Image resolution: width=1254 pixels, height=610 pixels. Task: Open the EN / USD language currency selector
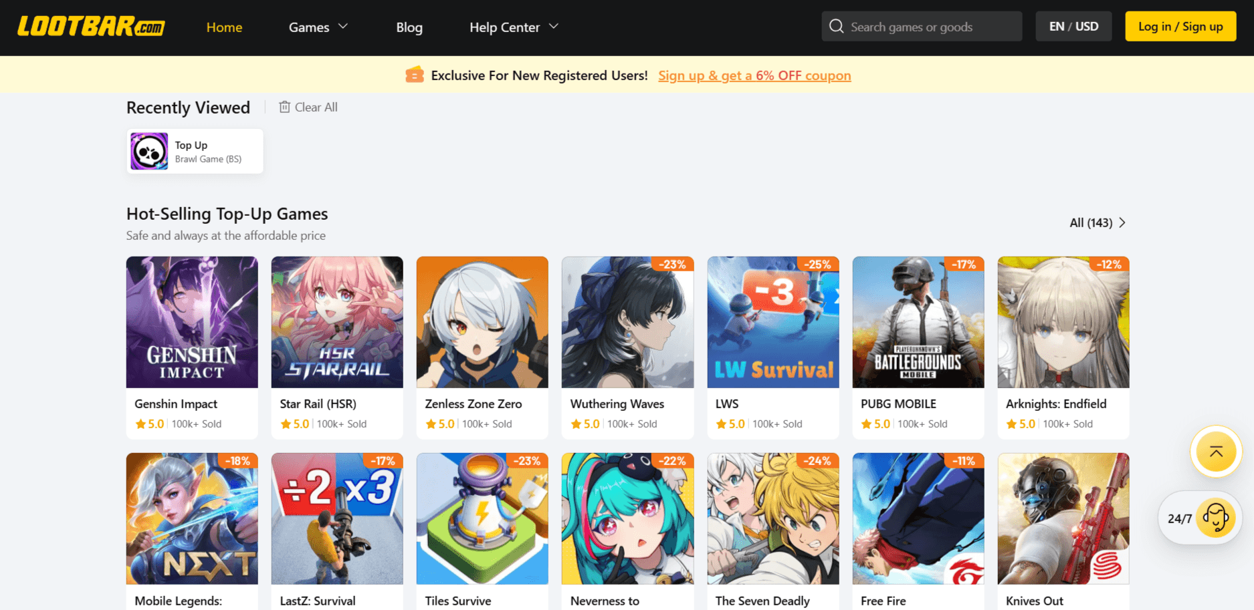[x=1073, y=27]
